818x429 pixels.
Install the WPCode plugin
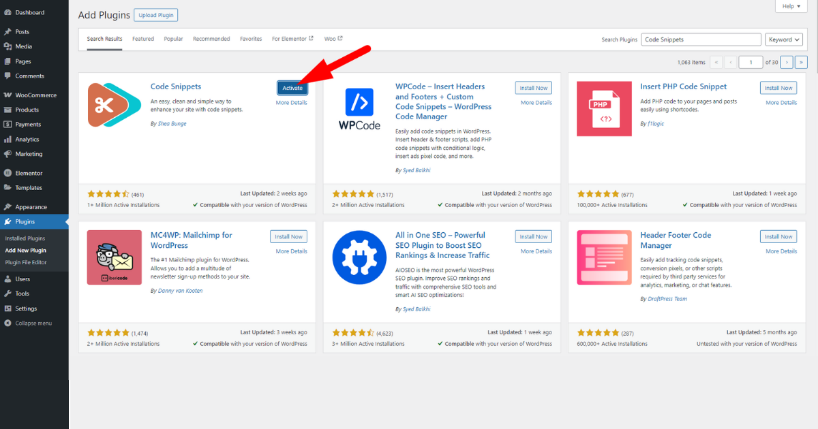[534, 88]
